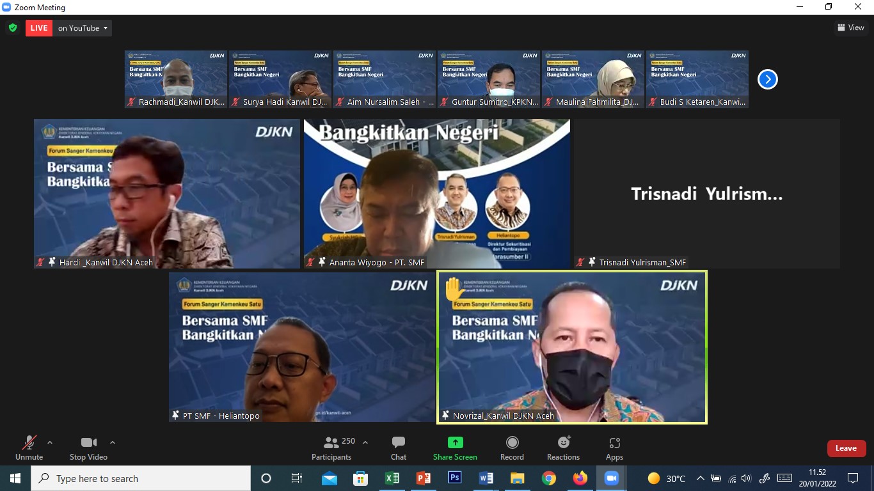Expand video options arrow beside Stop Video

[x=113, y=442]
